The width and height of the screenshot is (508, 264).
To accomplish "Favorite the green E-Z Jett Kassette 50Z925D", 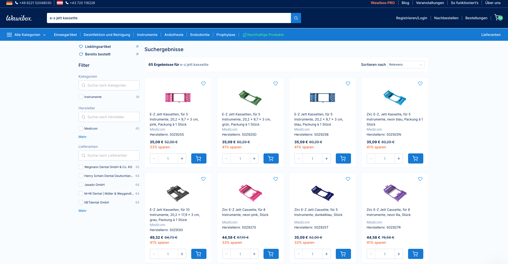I will click(x=276, y=84).
